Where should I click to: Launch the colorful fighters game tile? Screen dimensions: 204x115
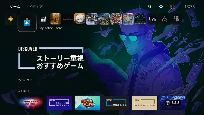pyautogui.click(x=116, y=19)
